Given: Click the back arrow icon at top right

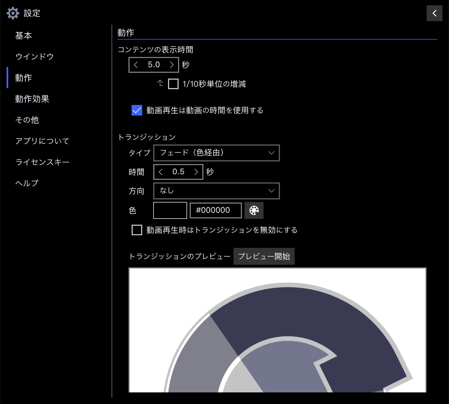Looking at the screenshot, I should click(434, 13).
